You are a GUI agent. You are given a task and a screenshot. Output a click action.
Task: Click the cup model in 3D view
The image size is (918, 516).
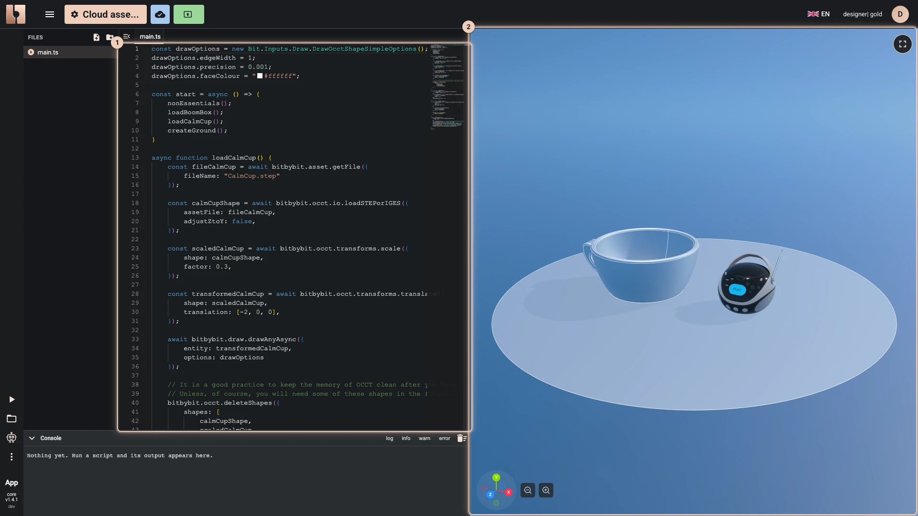click(x=641, y=265)
